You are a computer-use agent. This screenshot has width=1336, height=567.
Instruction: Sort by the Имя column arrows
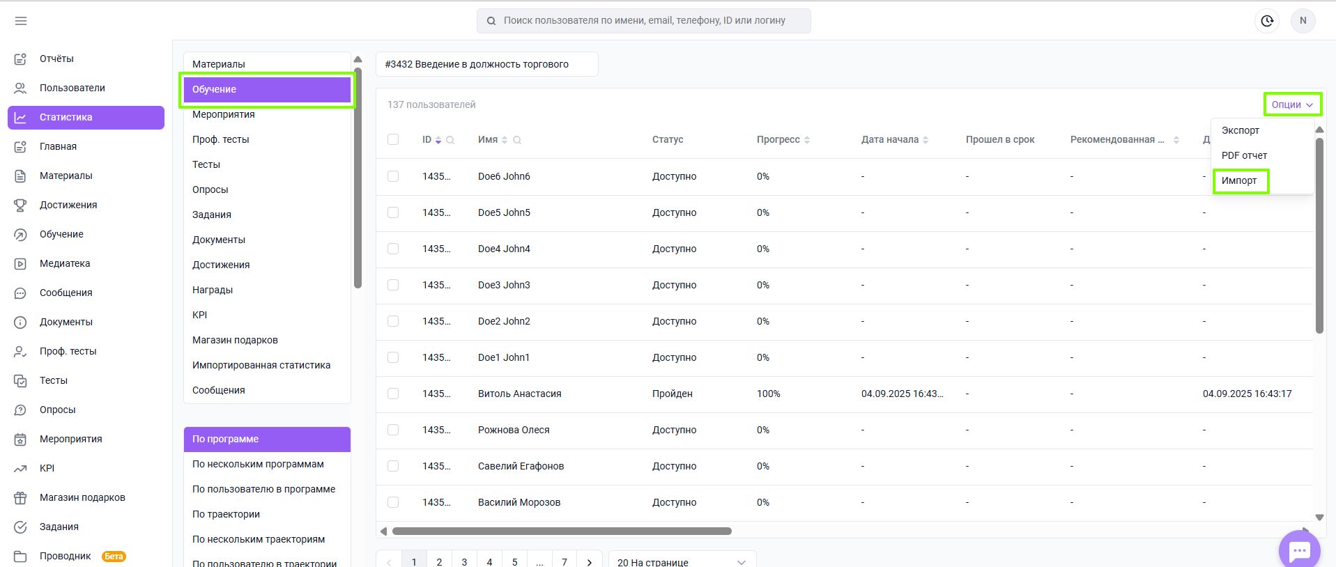[505, 140]
